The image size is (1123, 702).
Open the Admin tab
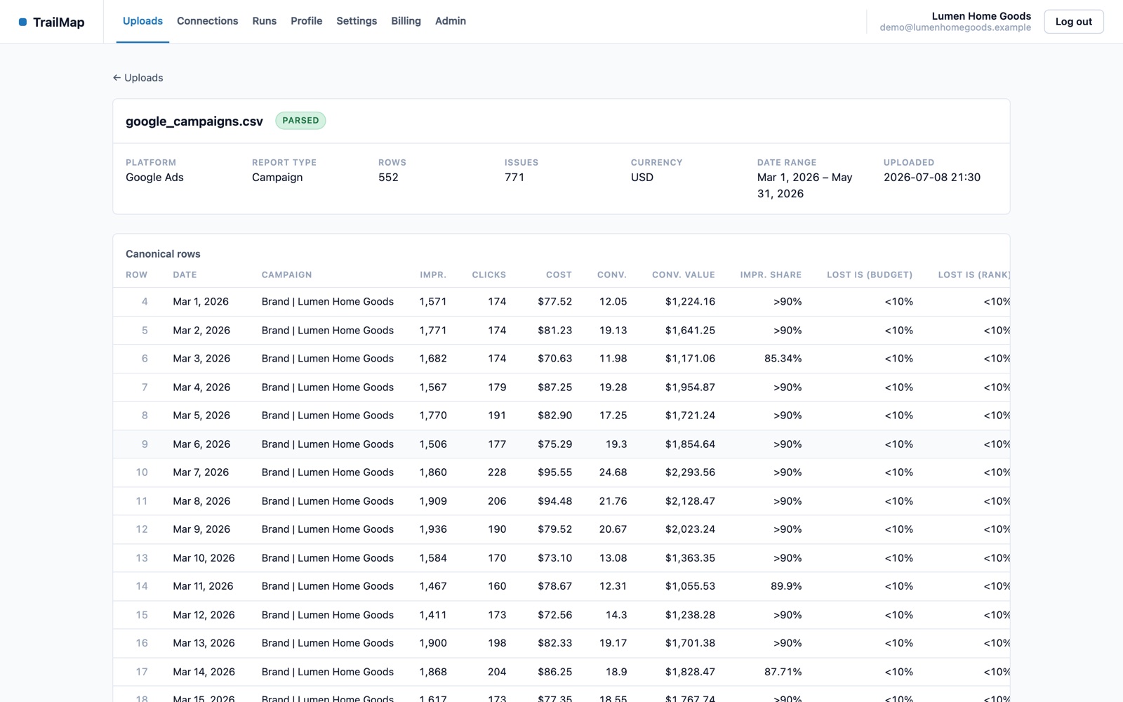click(451, 21)
